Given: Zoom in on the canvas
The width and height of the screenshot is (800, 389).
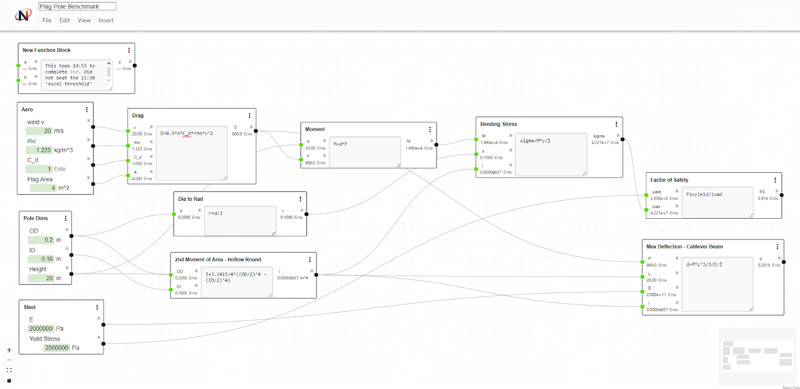Looking at the screenshot, I should coord(9,350).
